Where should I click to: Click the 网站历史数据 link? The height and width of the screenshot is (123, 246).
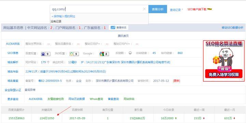point(77,99)
